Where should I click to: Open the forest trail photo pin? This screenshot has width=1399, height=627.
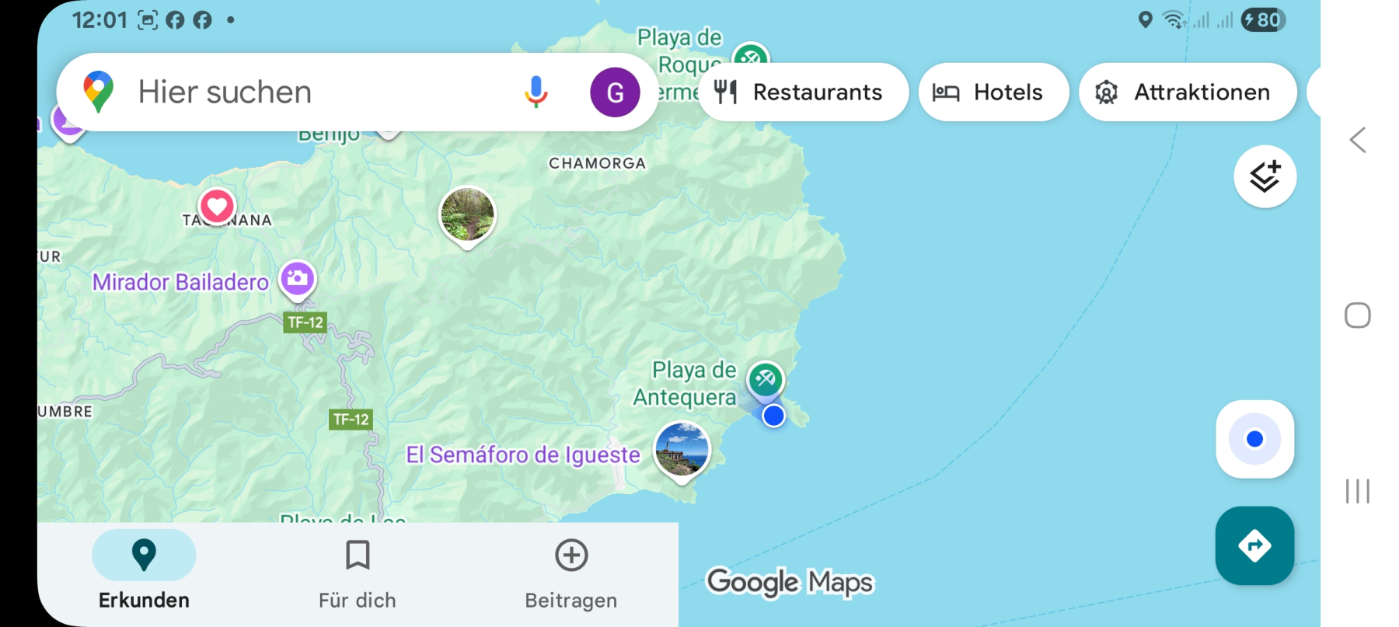click(467, 216)
